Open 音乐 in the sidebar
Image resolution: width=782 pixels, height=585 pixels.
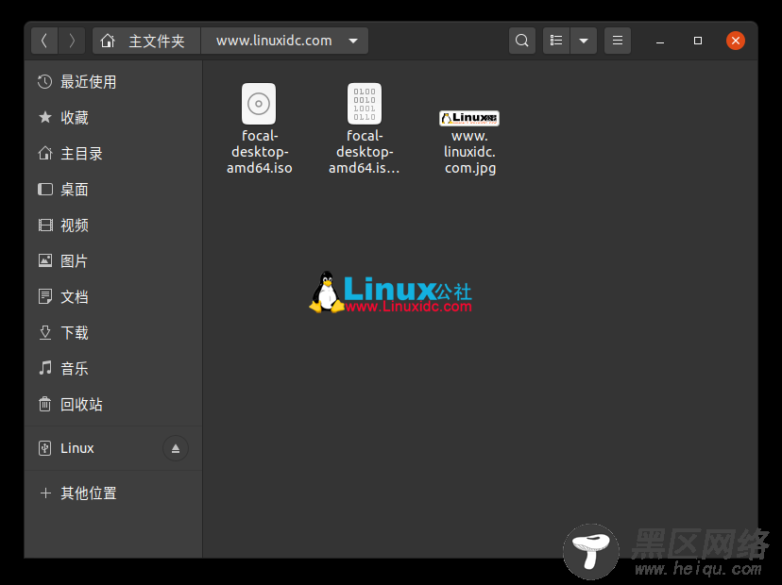pyautogui.click(x=113, y=369)
